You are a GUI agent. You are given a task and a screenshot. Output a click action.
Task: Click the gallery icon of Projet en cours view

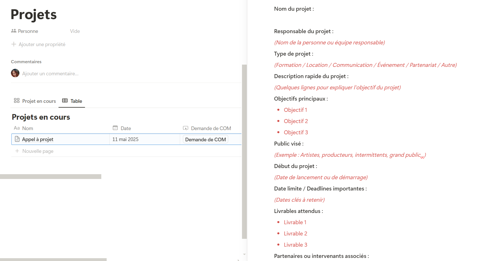(17, 101)
